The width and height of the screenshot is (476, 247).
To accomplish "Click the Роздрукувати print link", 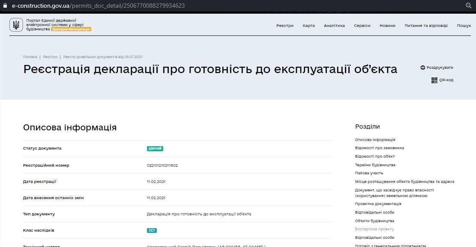I will [x=440, y=68].
